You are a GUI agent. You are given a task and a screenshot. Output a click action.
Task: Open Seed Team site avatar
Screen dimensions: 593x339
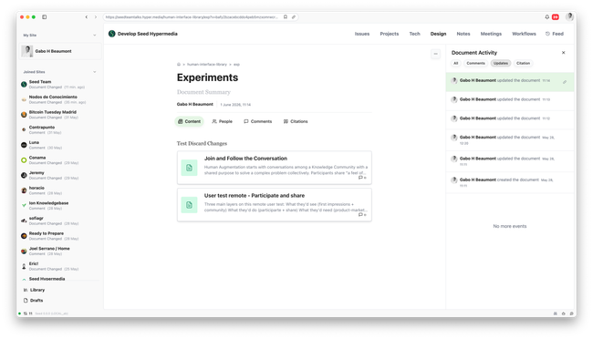(x=24, y=84)
